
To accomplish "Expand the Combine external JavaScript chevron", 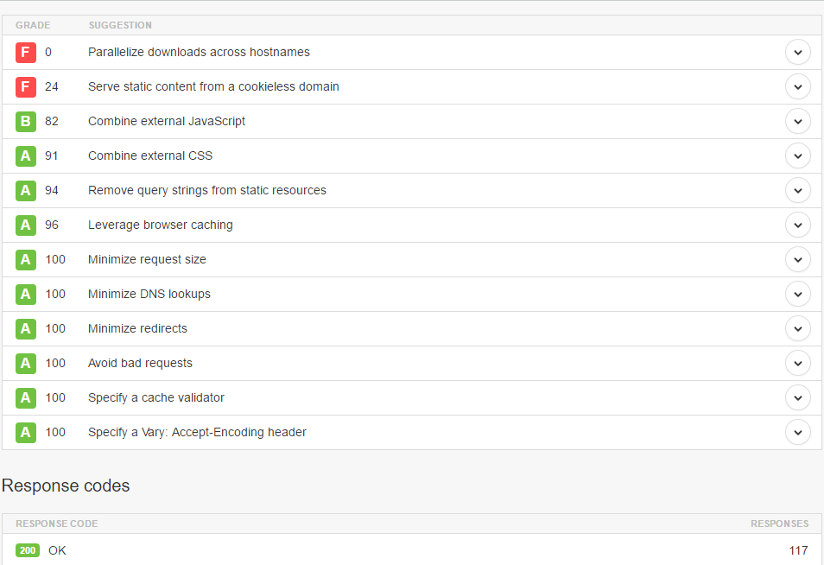I will [797, 121].
